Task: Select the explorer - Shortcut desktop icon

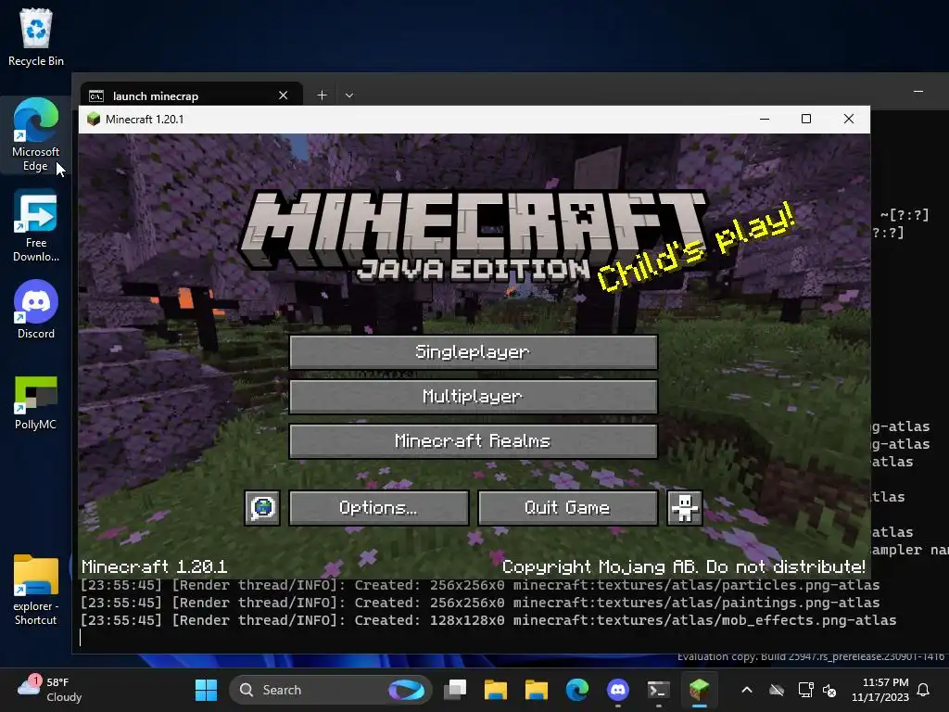Action: click(36, 590)
